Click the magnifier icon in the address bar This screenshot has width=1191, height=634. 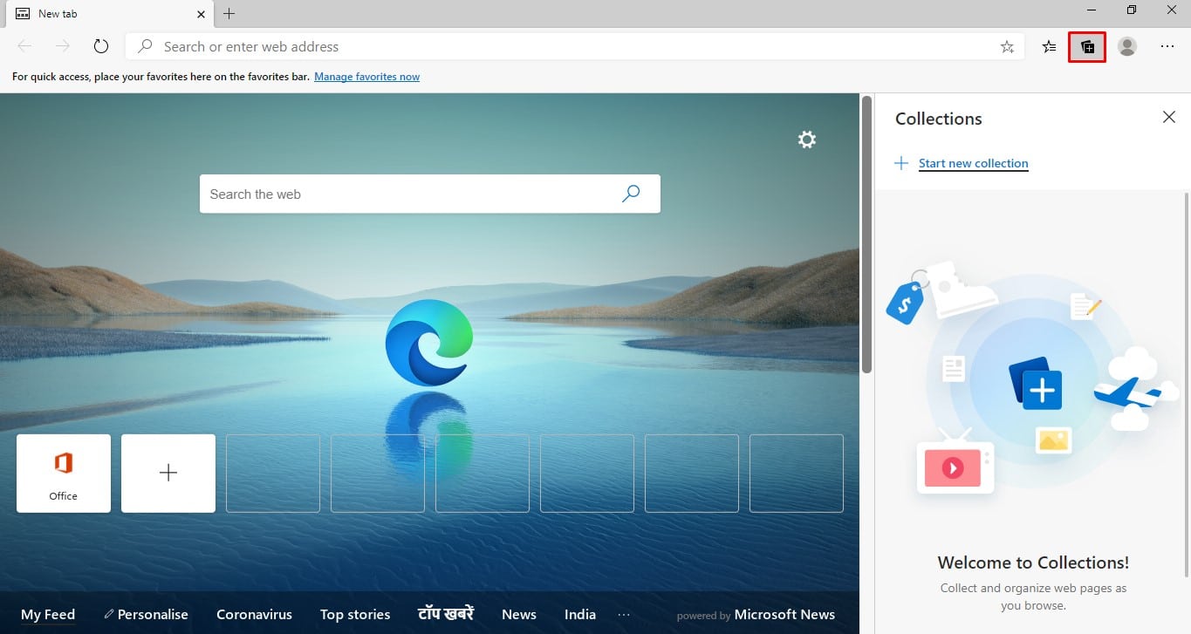(146, 47)
